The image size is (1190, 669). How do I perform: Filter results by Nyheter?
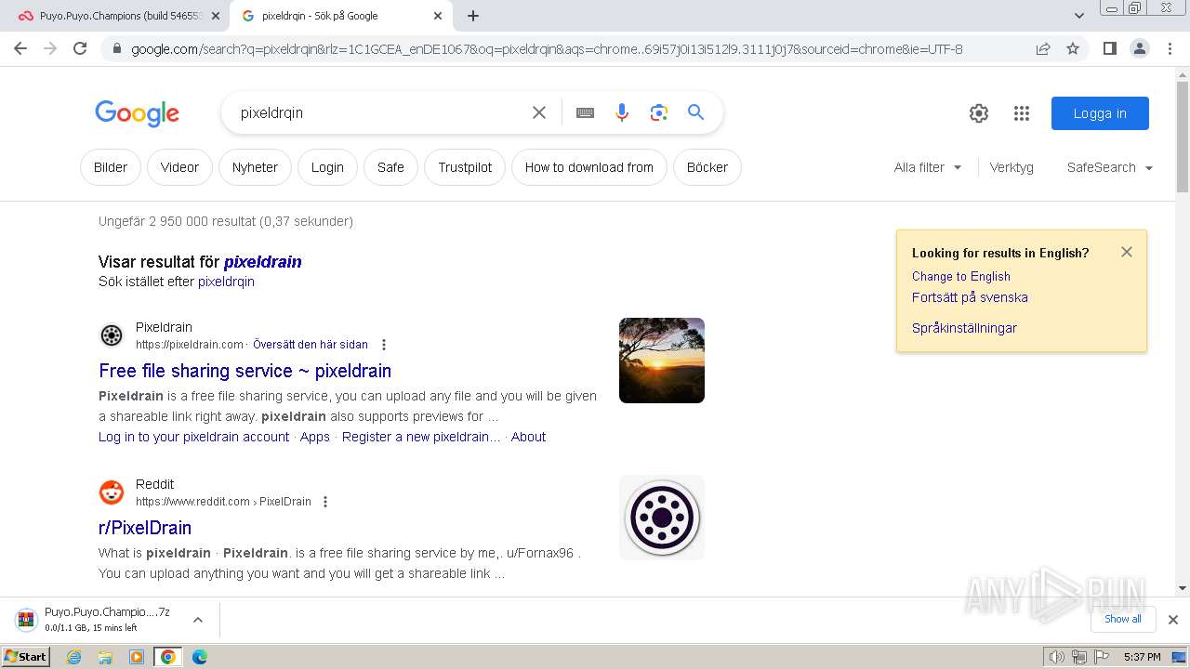tap(255, 167)
